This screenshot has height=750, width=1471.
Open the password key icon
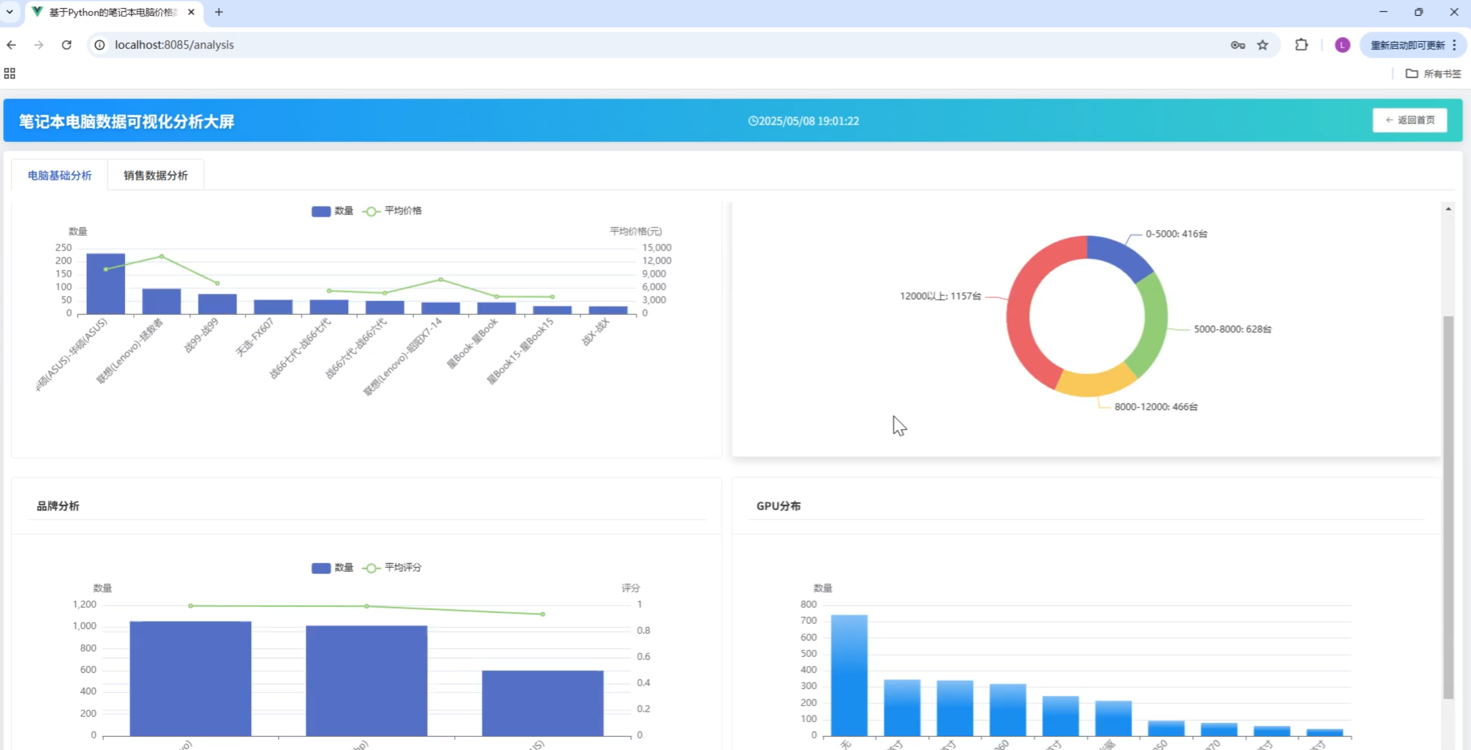point(1237,45)
